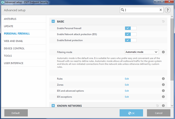Toggle Enable Botnet protection switch
Screen dimensions: 175x119
click(x=131, y=40)
